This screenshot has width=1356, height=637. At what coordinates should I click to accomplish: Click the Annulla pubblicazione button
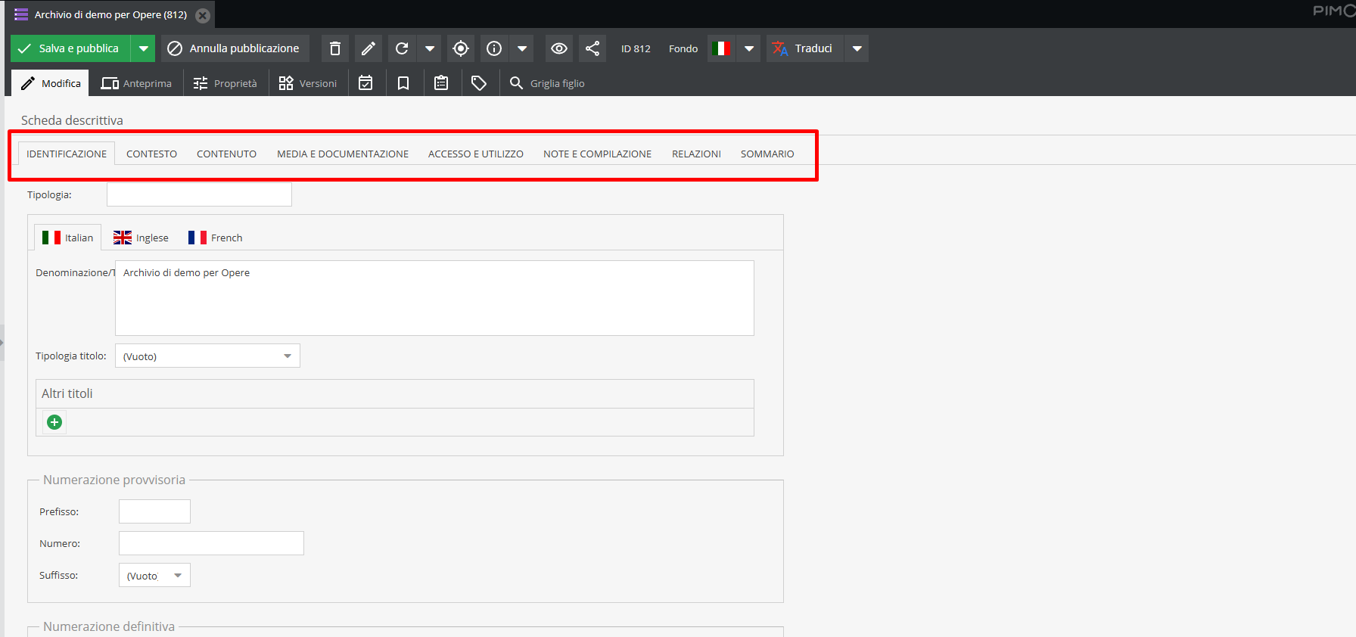[x=235, y=48]
